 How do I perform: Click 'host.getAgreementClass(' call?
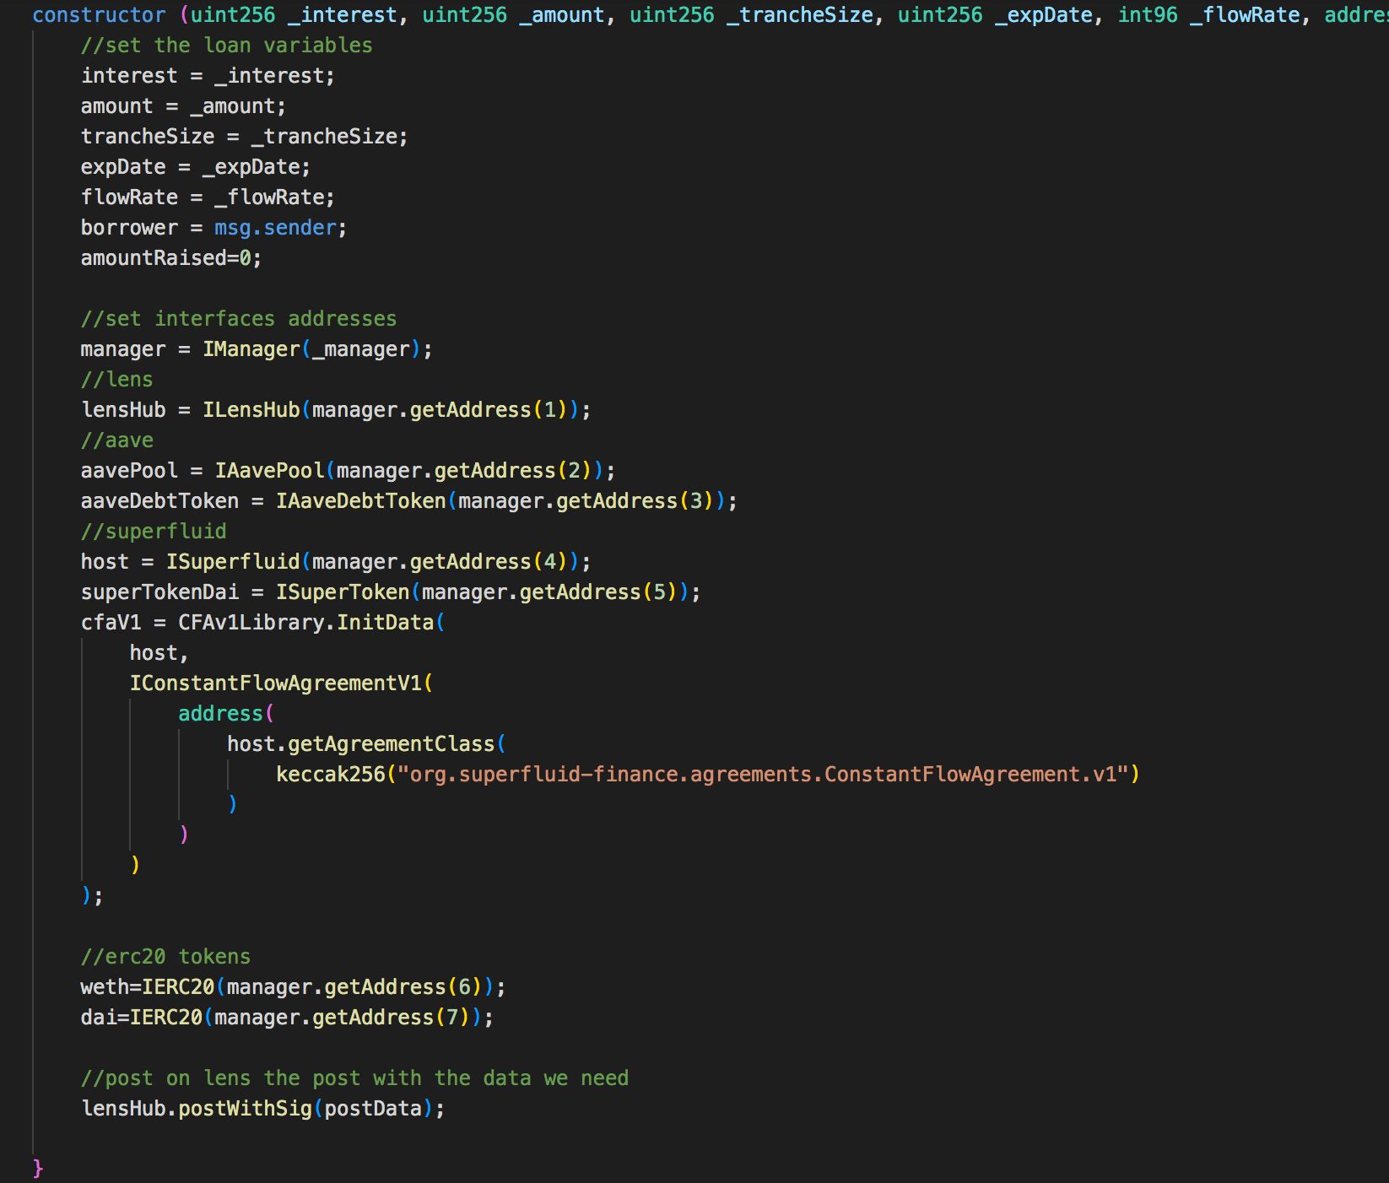[x=366, y=744]
